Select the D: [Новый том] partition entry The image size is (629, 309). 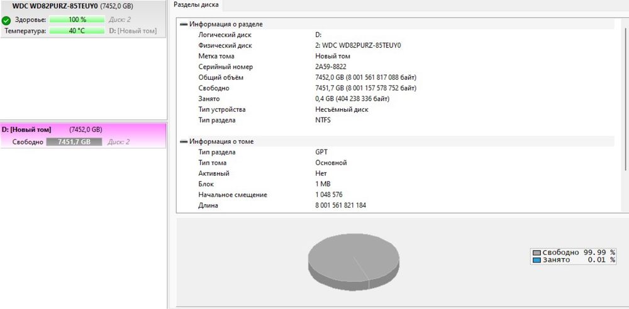click(83, 136)
